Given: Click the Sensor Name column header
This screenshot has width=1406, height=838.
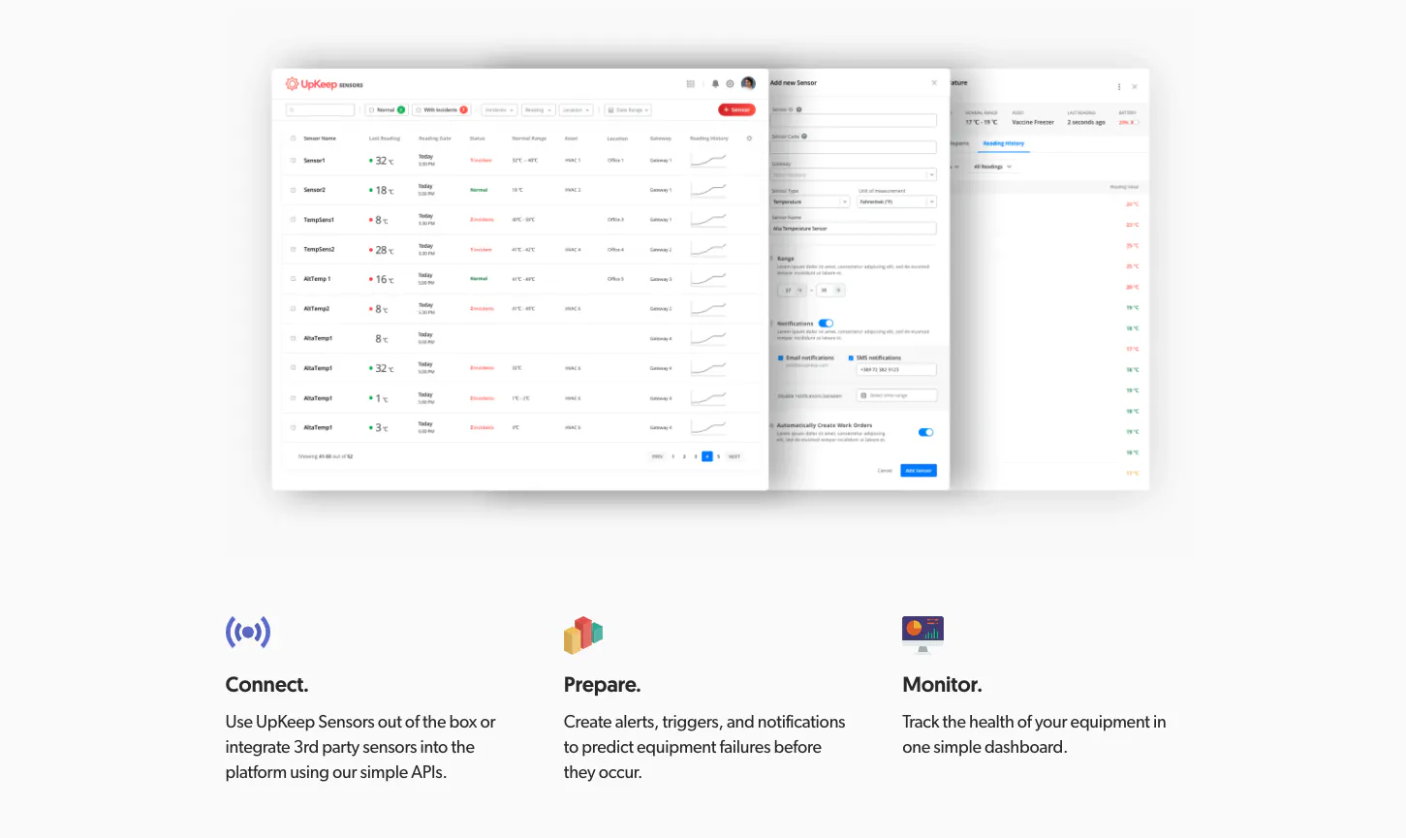Looking at the screenshot, I should (x=320, y=139).
